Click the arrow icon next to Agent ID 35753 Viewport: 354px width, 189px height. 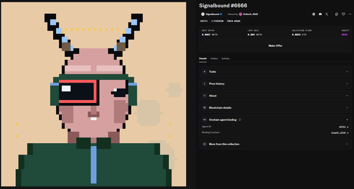(x=347, y=127)
